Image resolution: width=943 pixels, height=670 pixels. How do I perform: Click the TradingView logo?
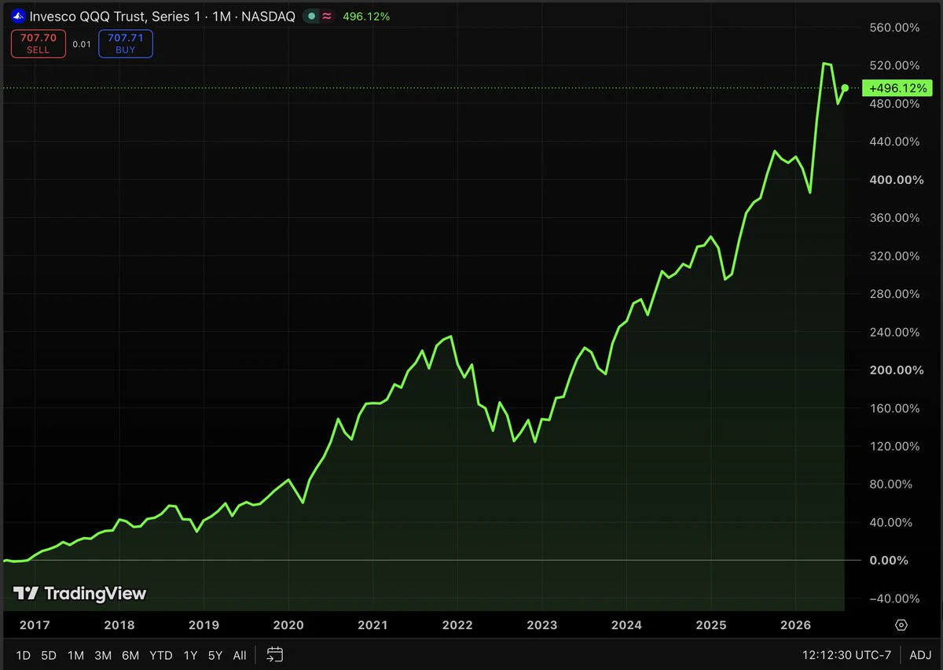pos(80,594)
